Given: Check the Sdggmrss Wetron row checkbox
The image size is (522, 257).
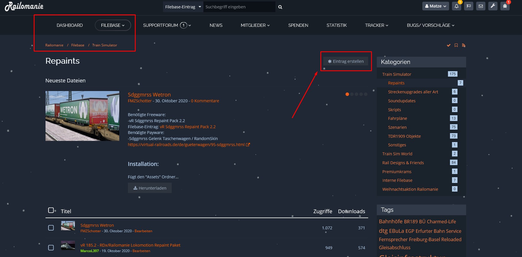Looking at the screenshot, I should click(x=51, y=228).
